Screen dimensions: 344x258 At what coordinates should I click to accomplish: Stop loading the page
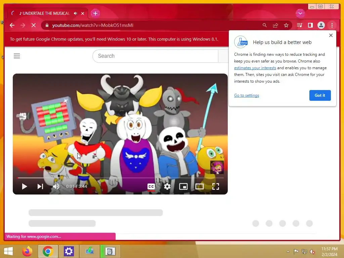tap(34, 25)
